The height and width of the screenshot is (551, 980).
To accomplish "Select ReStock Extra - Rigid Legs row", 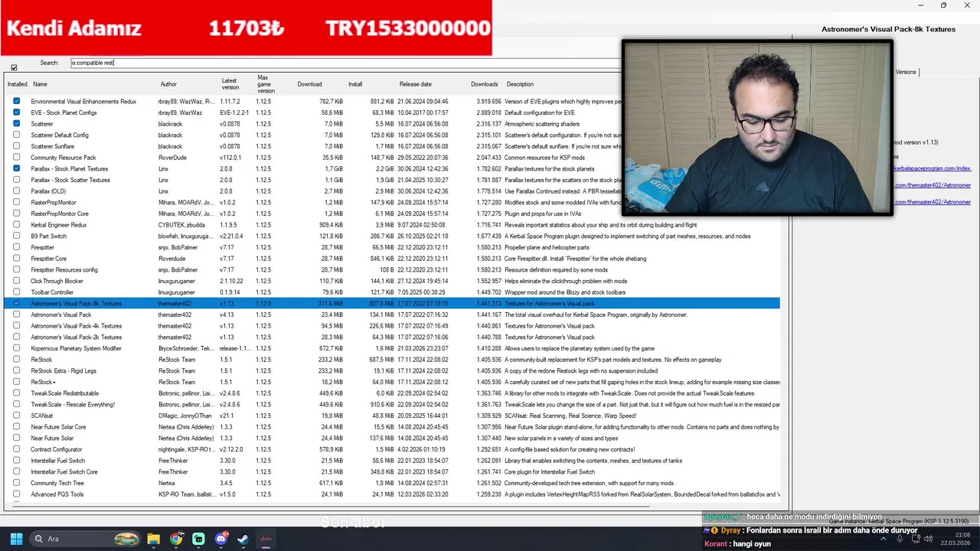I will [x=392, y=370].
